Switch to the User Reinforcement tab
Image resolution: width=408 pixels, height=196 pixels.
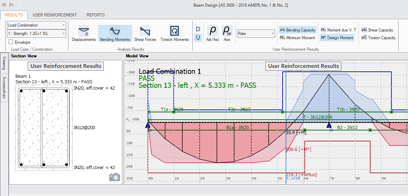click(55, 15)
